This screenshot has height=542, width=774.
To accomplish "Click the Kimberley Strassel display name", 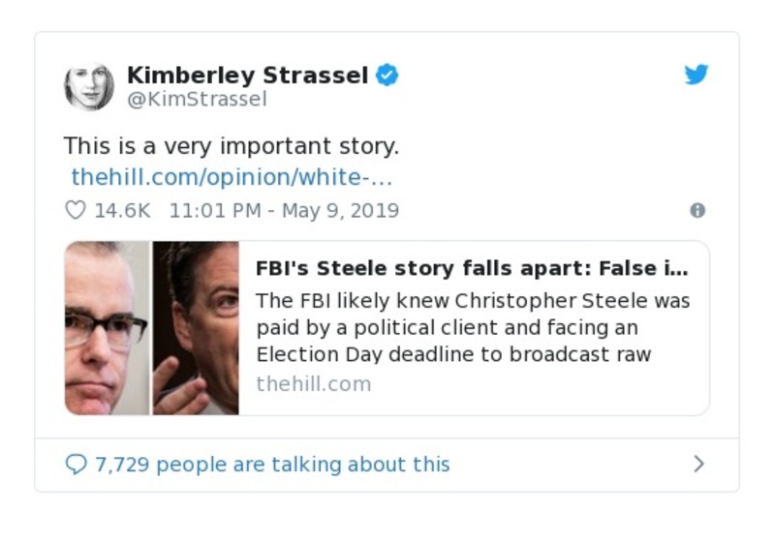I will (x=247, y=75).
